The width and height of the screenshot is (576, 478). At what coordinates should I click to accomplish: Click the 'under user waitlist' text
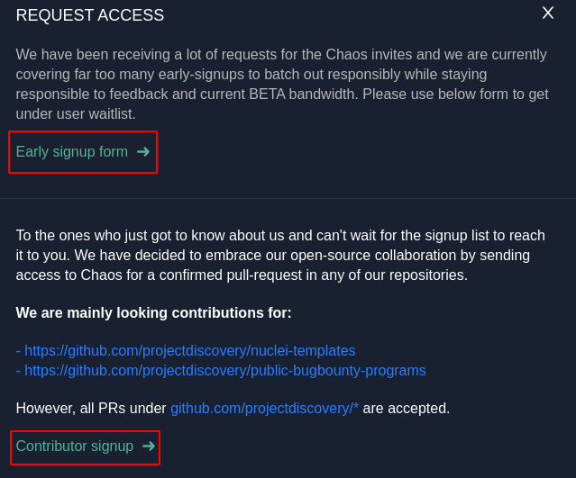coord(76,114)
